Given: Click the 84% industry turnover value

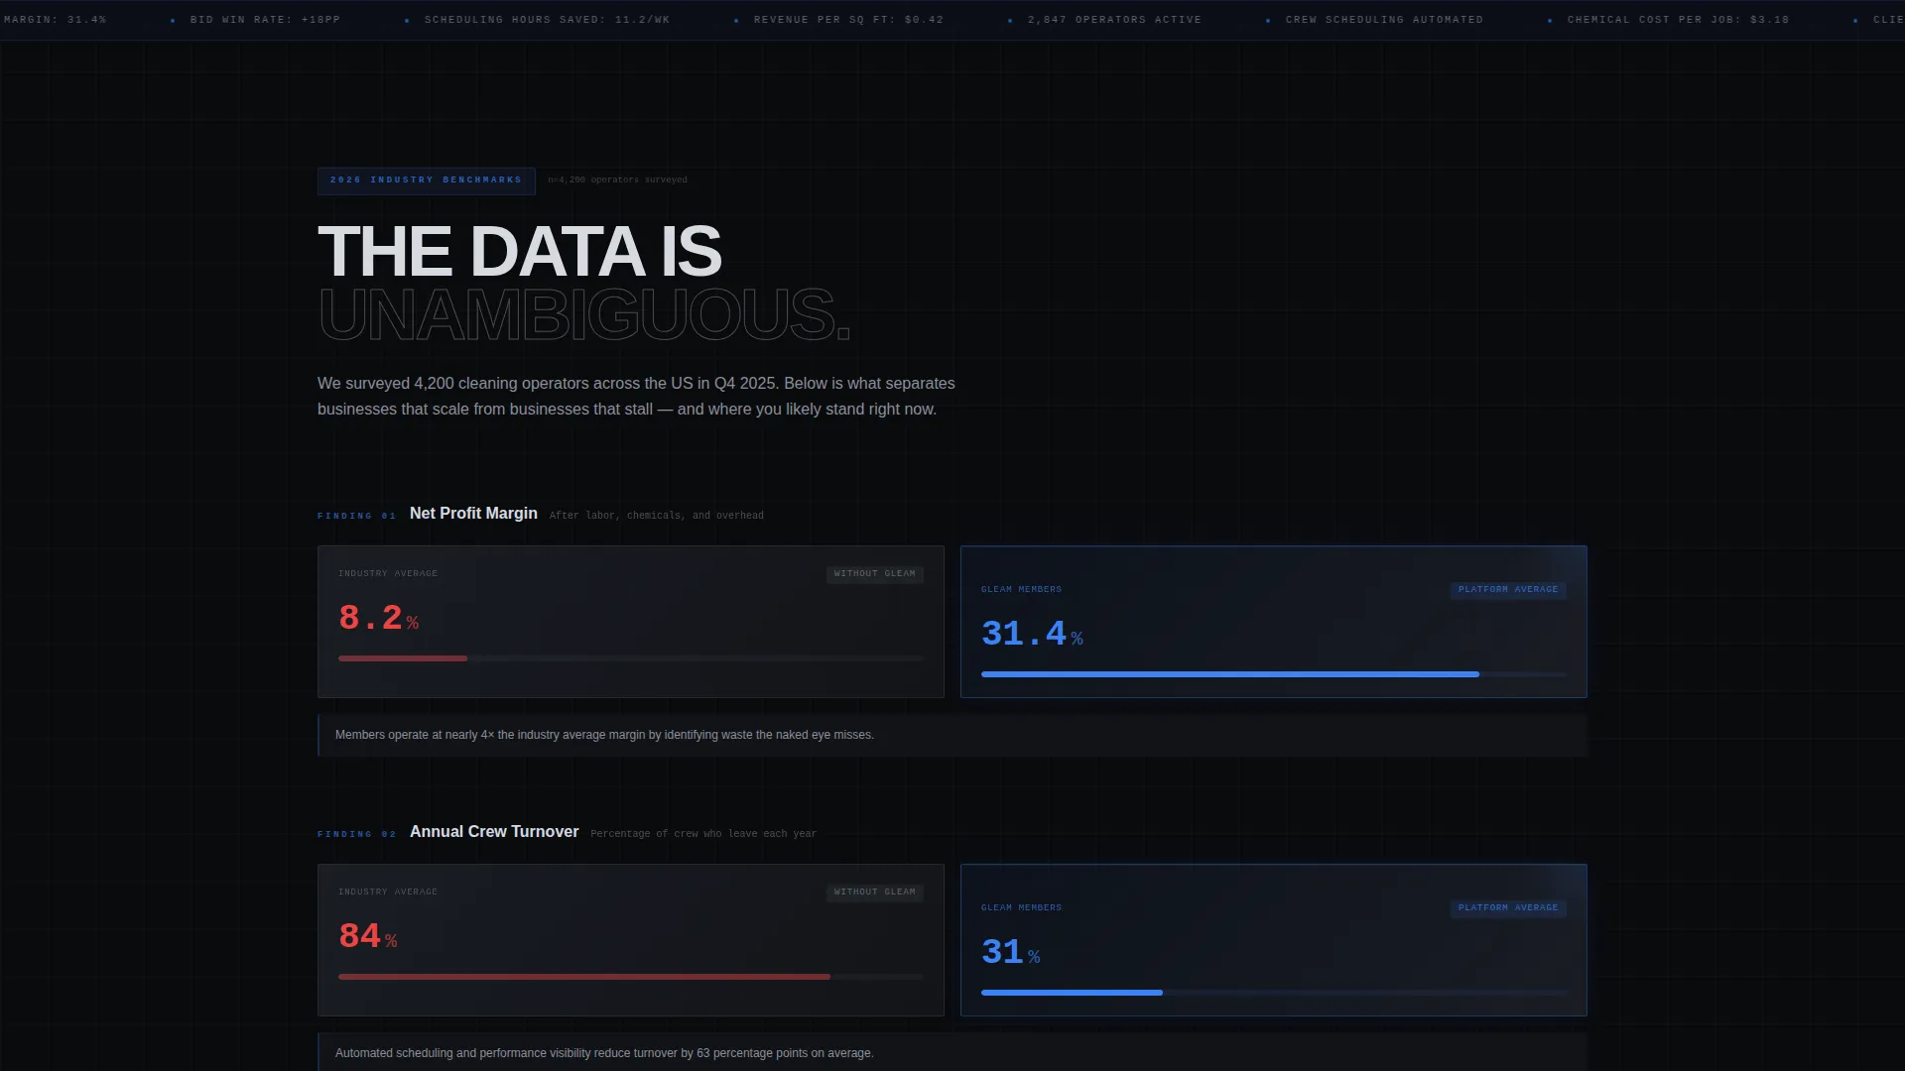Looking at the screenshot, I should 367,937.
